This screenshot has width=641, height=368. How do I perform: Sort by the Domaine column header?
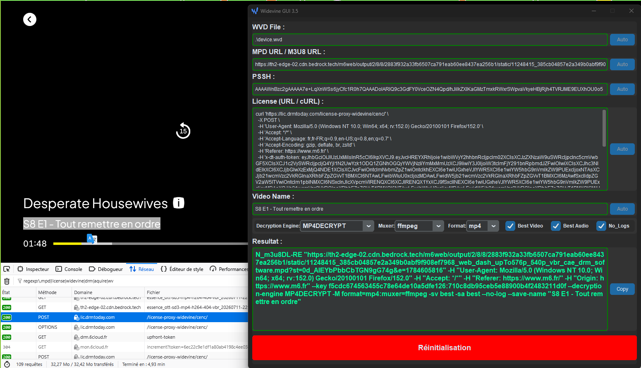[x=108, y=292]
